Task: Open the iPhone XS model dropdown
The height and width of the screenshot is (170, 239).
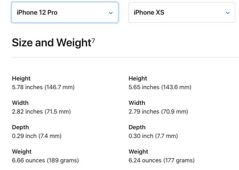Action: coord(182,13)
